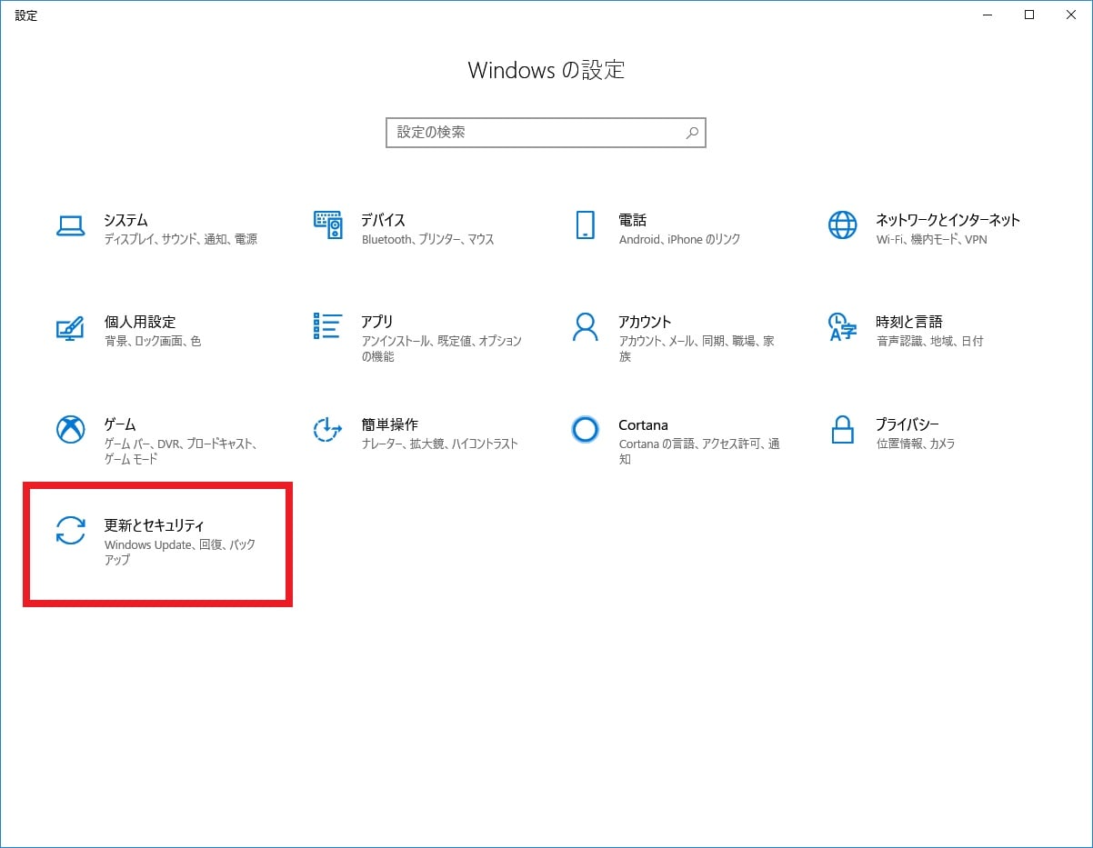Viewport: 1093px width, 848px height.
Task: Click the デバイス keyboard and speaker icon
Action: point(327,224)
